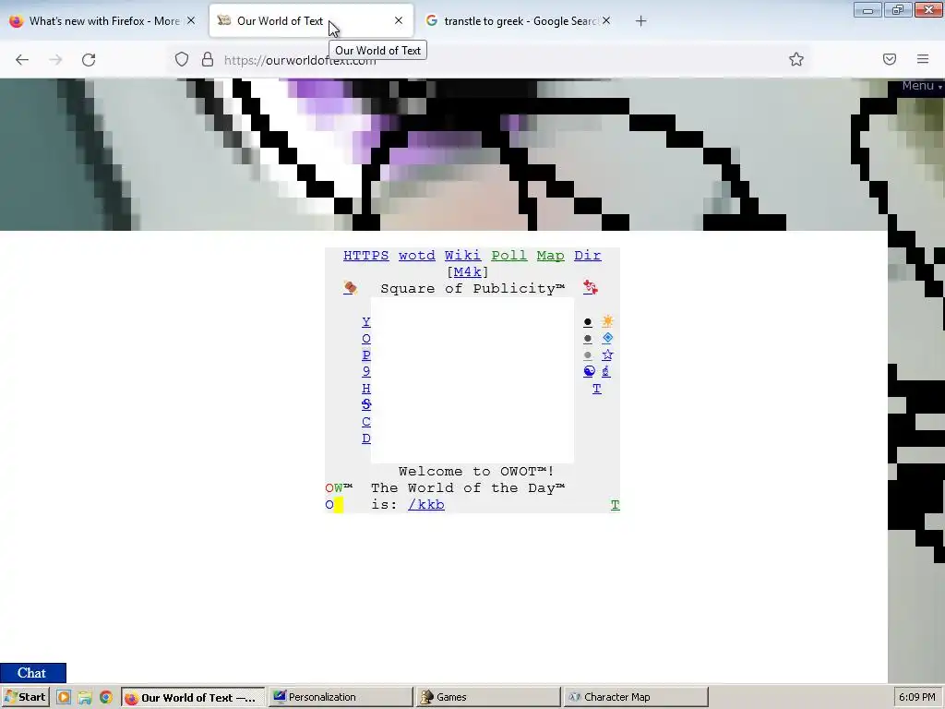Click the shield tracking protection icon
The width and height of the screenshot is (945, 709).
(x=182, y=59)
